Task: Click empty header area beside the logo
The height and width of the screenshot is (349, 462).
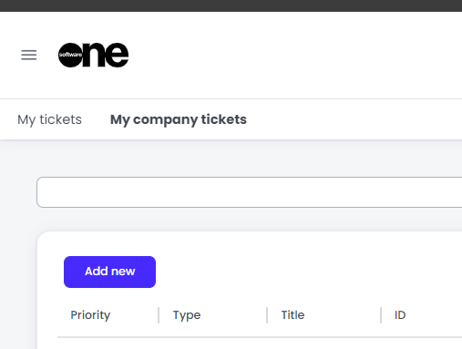Action: point(294,55)
